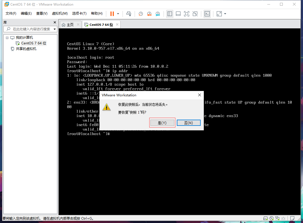Click the 要恢复“快照 1”吗? text
This screenshot has width=303, height=223.
pyautogui.click(x=132, y=112)
